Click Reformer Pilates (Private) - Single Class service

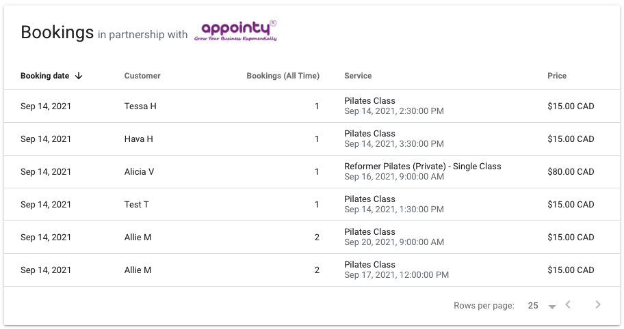(x=422, y=167)
